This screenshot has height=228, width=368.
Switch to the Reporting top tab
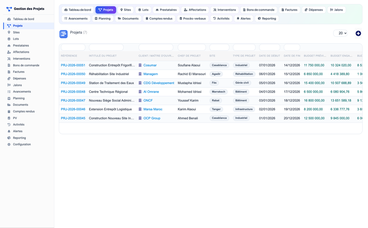coord(267,18)
